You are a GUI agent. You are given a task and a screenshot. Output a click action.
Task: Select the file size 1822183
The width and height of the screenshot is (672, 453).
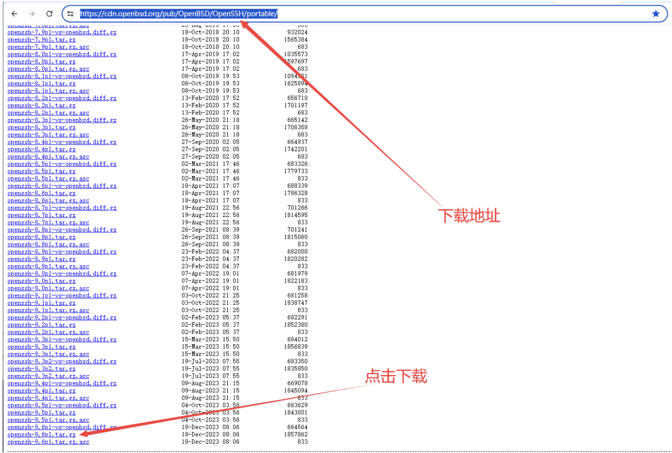(x=296, y=281)
